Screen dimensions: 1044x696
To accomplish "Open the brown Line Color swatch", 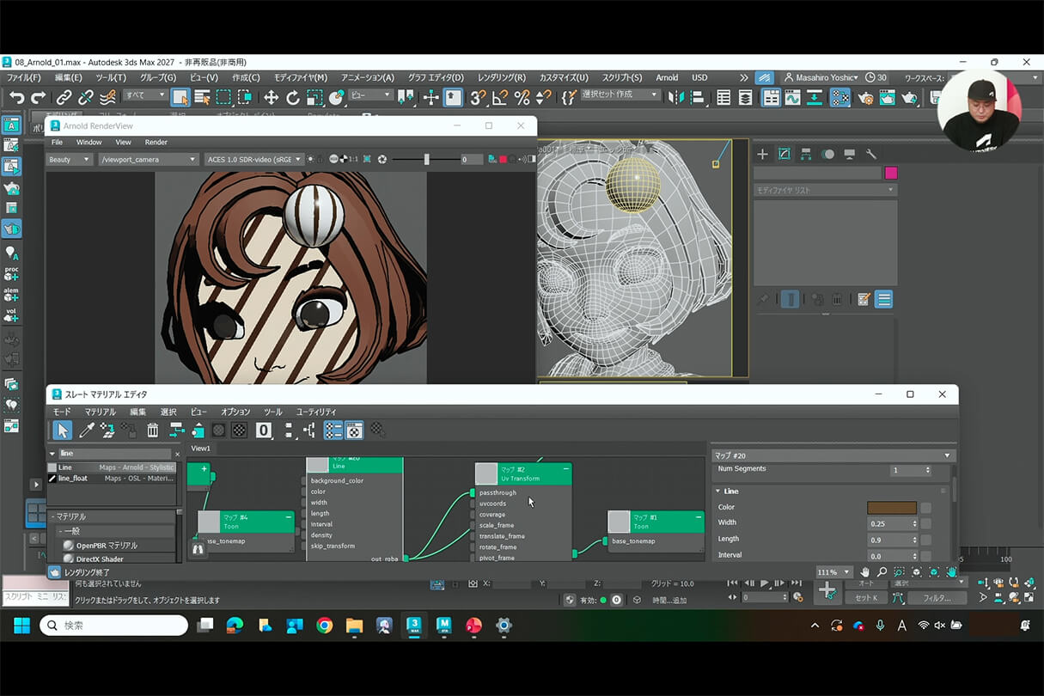I will 891,508.
